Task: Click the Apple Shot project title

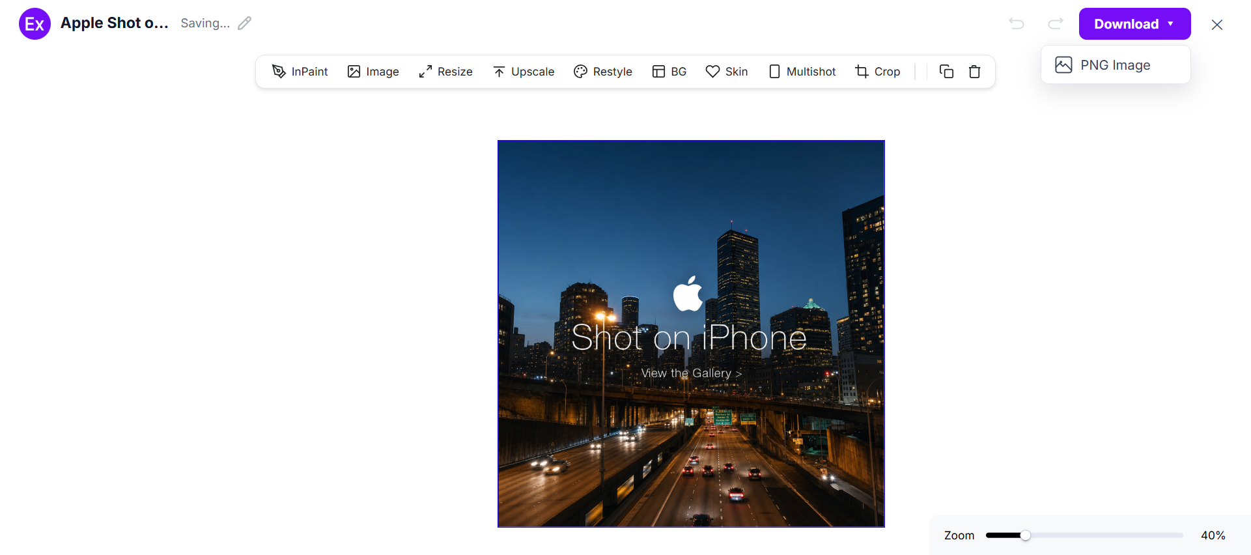Action: click(115, 23)
